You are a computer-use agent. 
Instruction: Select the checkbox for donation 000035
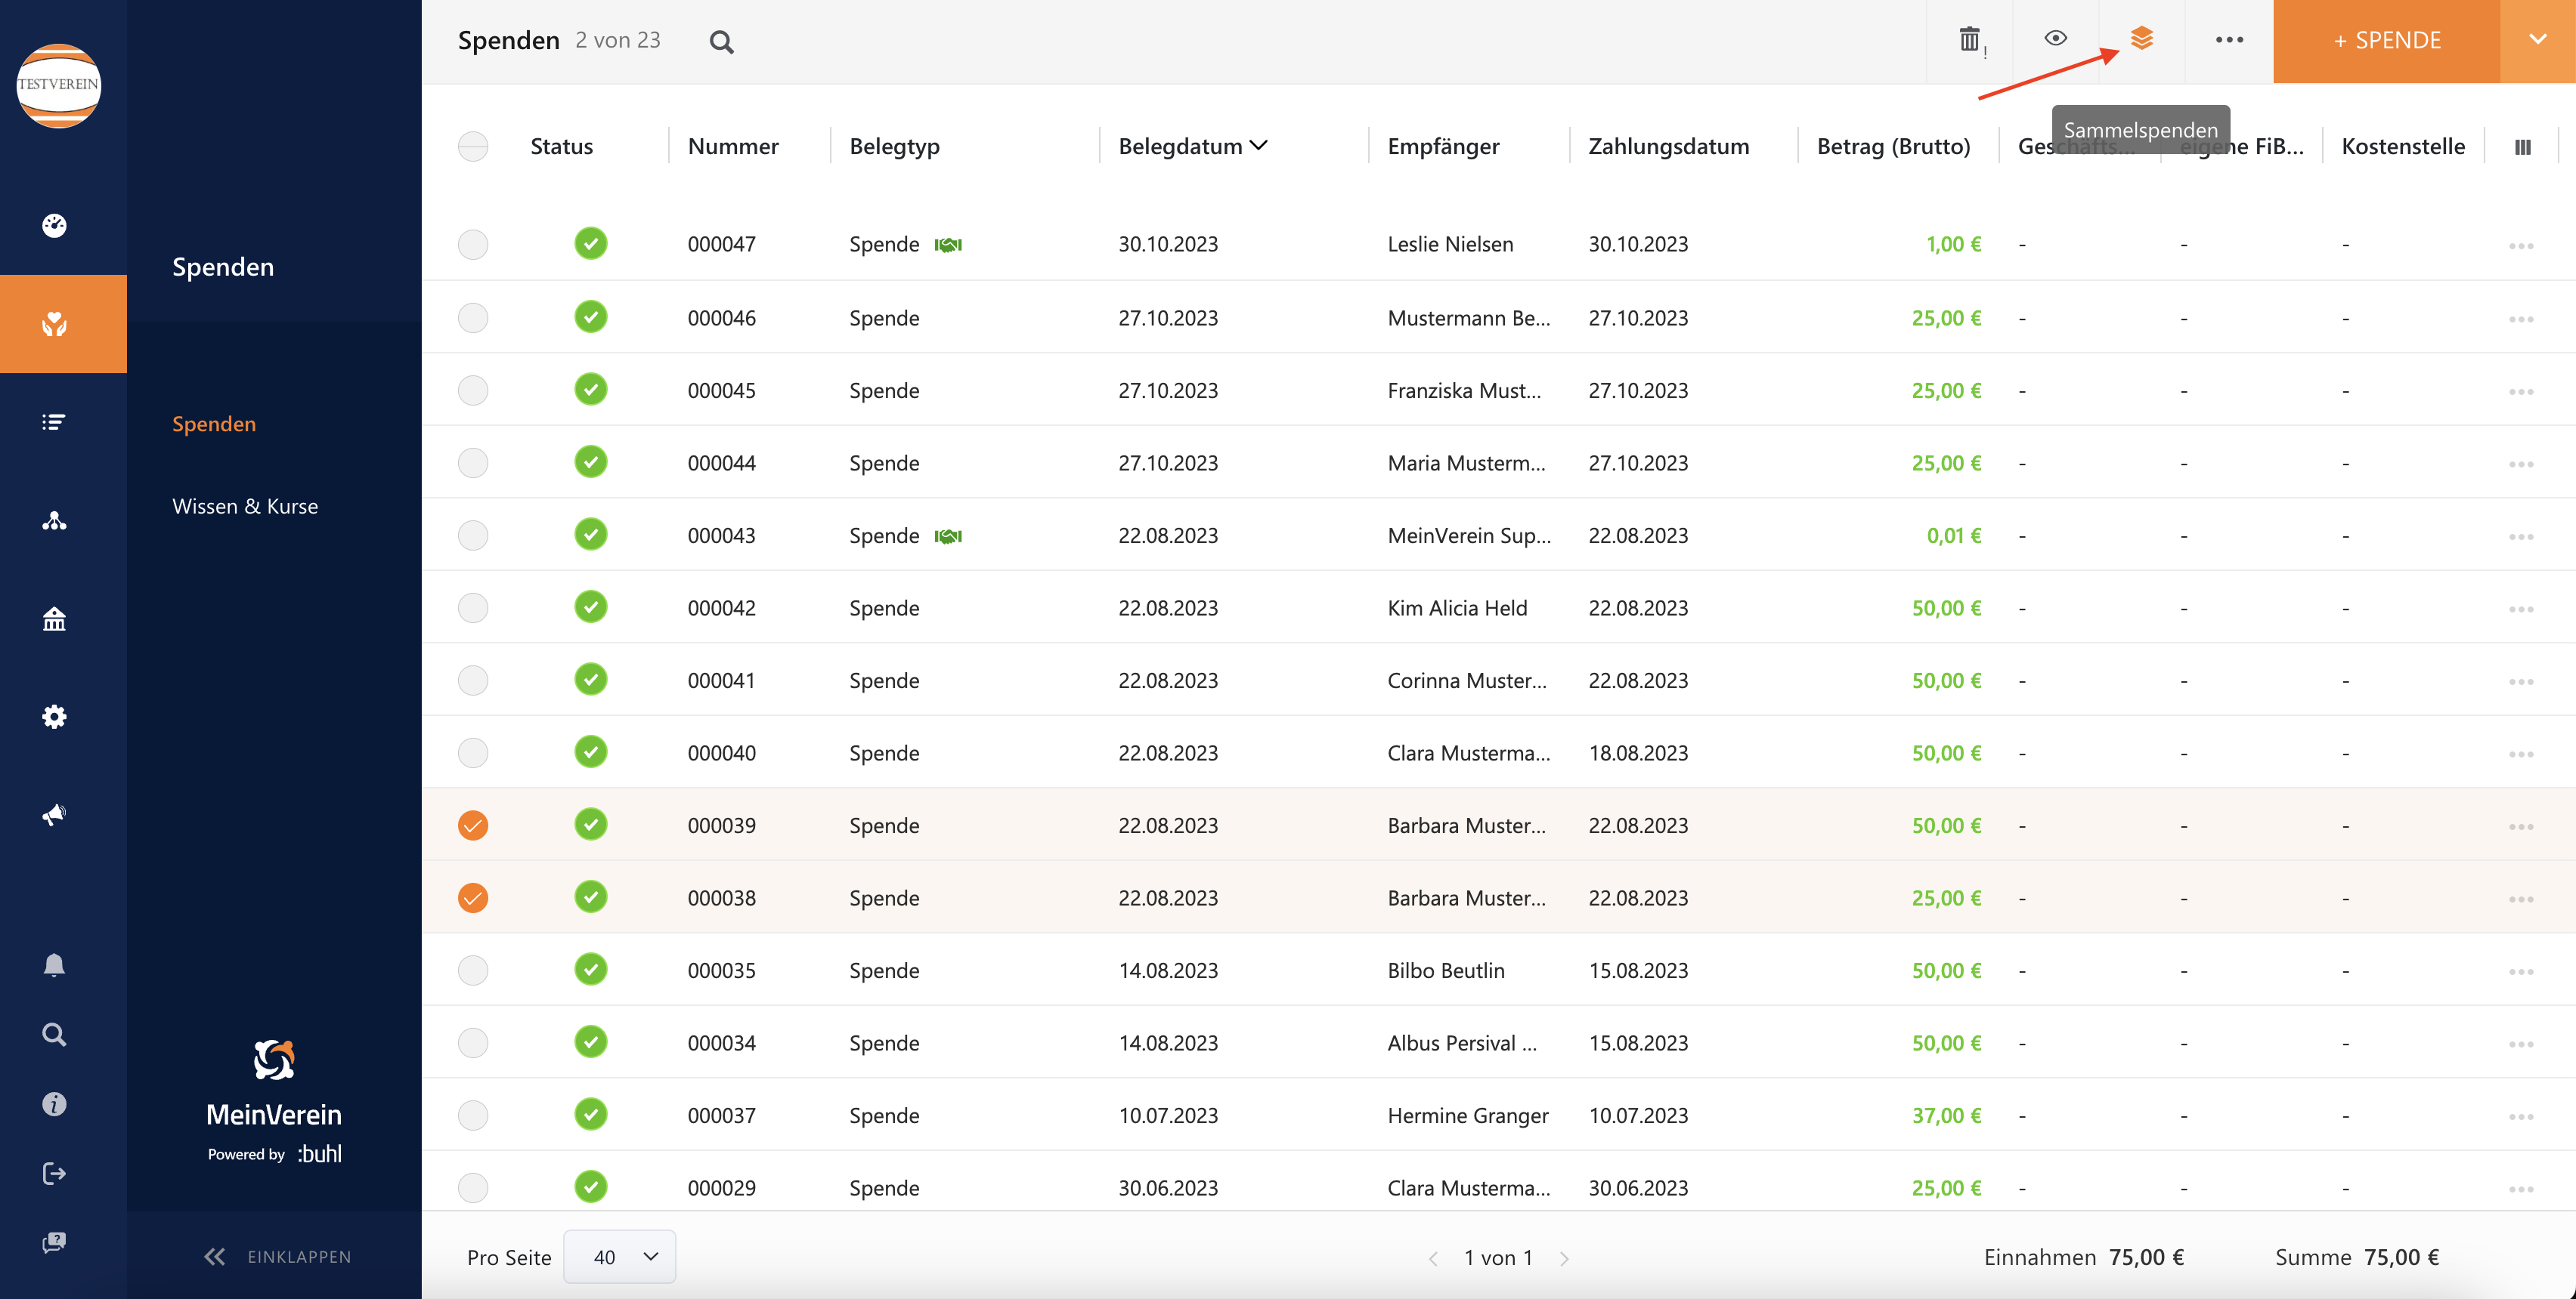click(x=473, y=970)
